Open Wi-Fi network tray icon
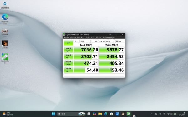188x117 pixels. click(x=168, y=114)
